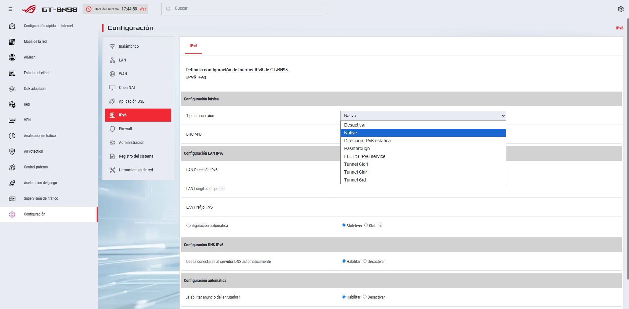
Task: Click the VPN icon in sidebar
Action: click(12, 120)
